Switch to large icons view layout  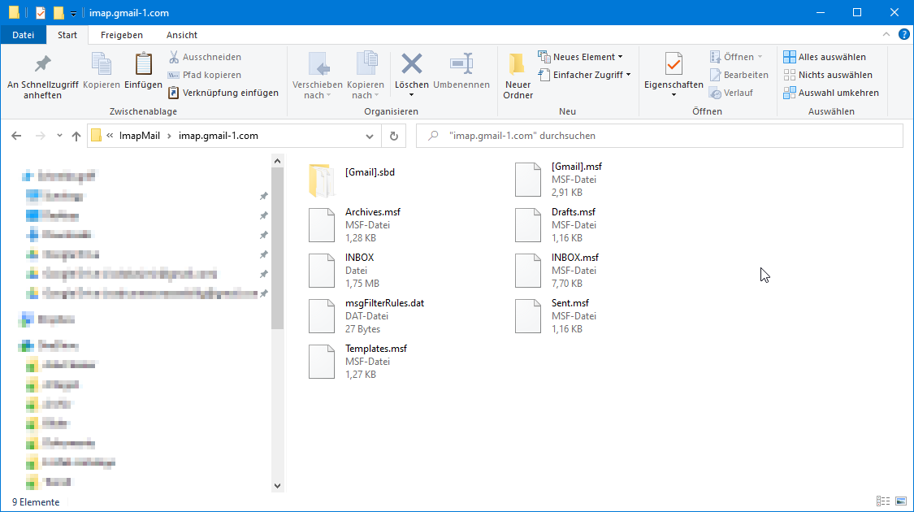pos(901,501)
